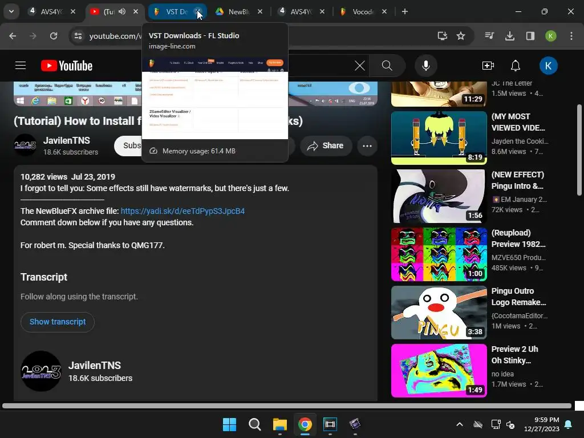Screen dimensions: 584x438
Task: Open the Chrome three-dot menu
Action: pos(571,36)
